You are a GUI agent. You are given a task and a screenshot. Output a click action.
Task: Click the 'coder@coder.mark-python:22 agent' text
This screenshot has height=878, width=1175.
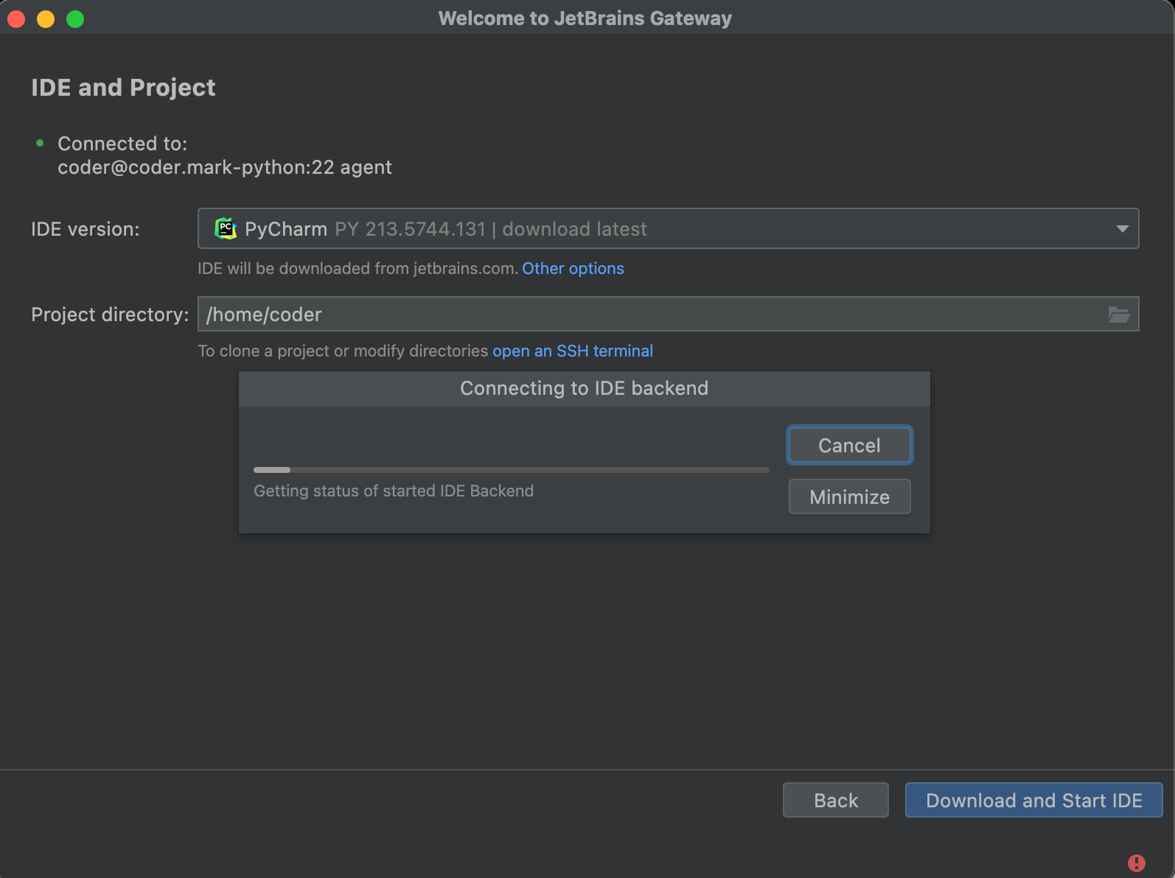[225, 168]
